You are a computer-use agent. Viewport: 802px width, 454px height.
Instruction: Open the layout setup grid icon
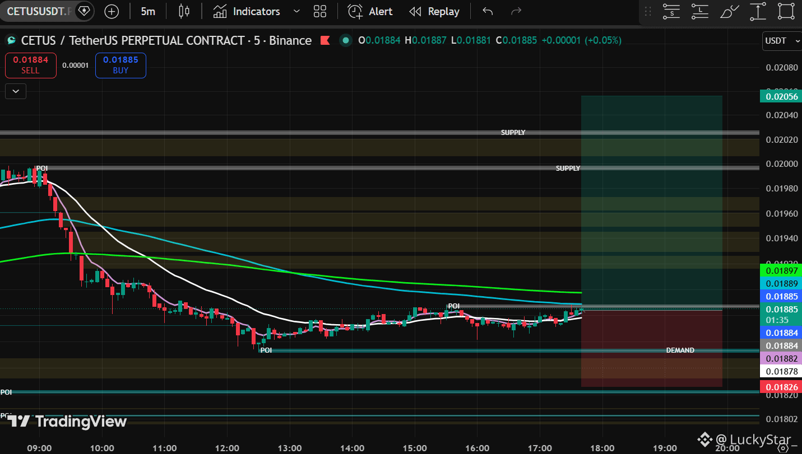click(320, 11)
